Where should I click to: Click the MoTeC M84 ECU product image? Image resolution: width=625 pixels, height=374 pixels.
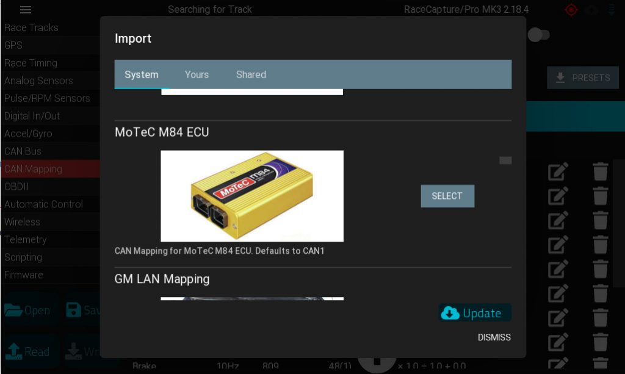coord(252,196)
